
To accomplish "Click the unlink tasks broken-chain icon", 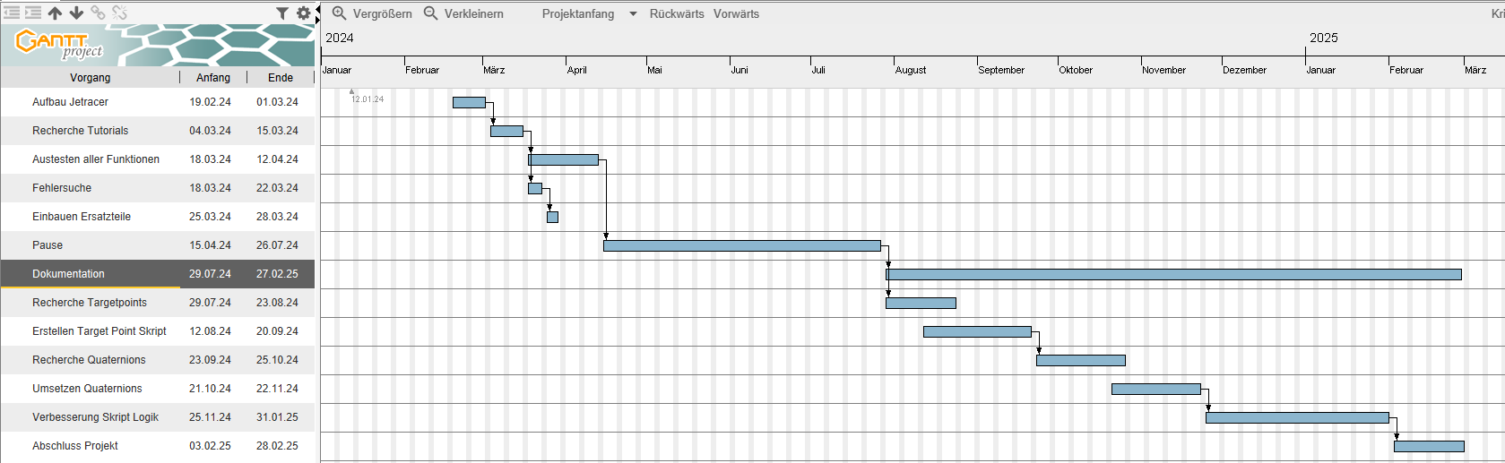I will tap(119, 13).
